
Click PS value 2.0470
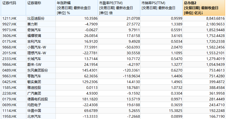(177, 47)
